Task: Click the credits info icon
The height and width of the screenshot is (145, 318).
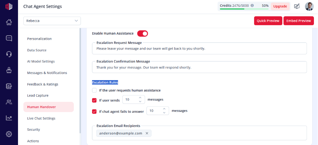Action: point(252,6)
